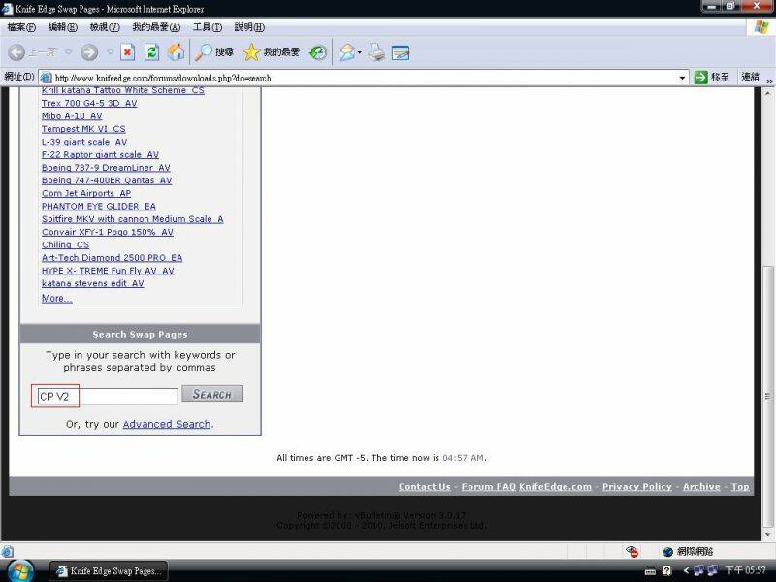Open the Edit menu (編輯)
Viewport: 776px width, 582px height.
(63, 27)
